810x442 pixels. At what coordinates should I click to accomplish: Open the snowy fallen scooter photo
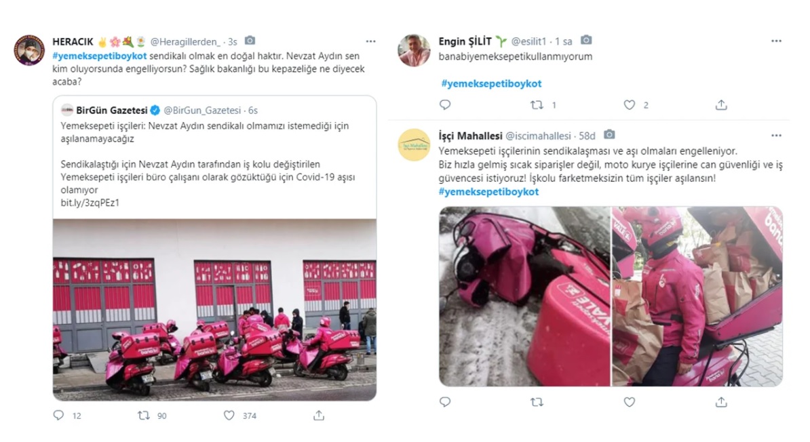[524, 296]
